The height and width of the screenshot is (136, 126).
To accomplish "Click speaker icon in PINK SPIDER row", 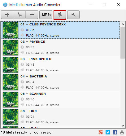I will 22,70.
